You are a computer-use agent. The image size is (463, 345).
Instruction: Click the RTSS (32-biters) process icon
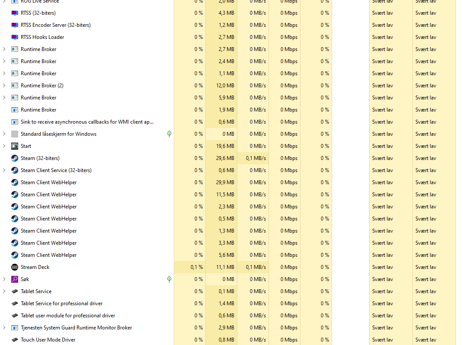pyautogui.click(x=14, y=13)
